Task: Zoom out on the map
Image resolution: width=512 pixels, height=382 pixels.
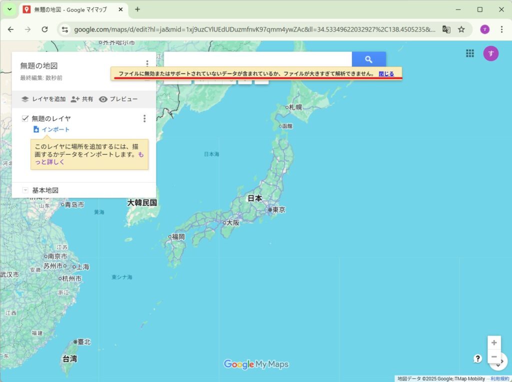Action: pos(494,357)
